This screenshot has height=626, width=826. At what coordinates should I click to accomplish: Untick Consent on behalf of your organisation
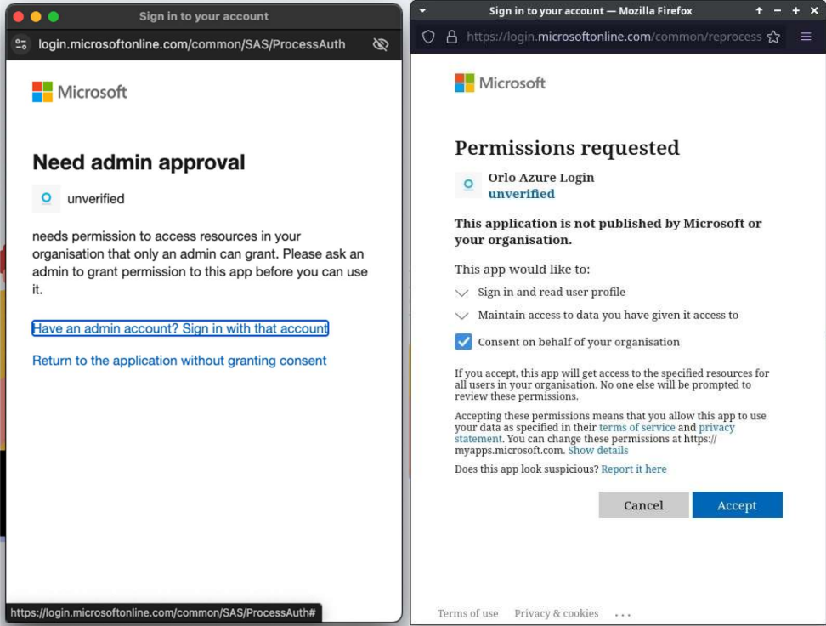(463, 342)
